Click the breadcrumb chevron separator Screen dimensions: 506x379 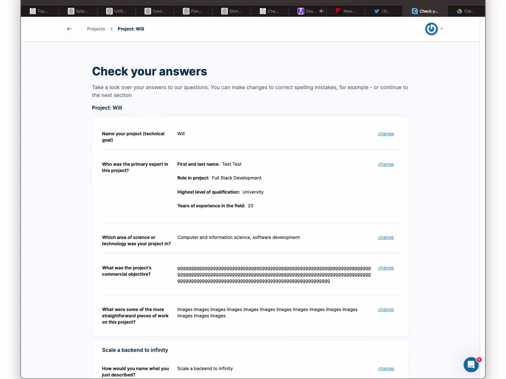[x=111, y=29]
